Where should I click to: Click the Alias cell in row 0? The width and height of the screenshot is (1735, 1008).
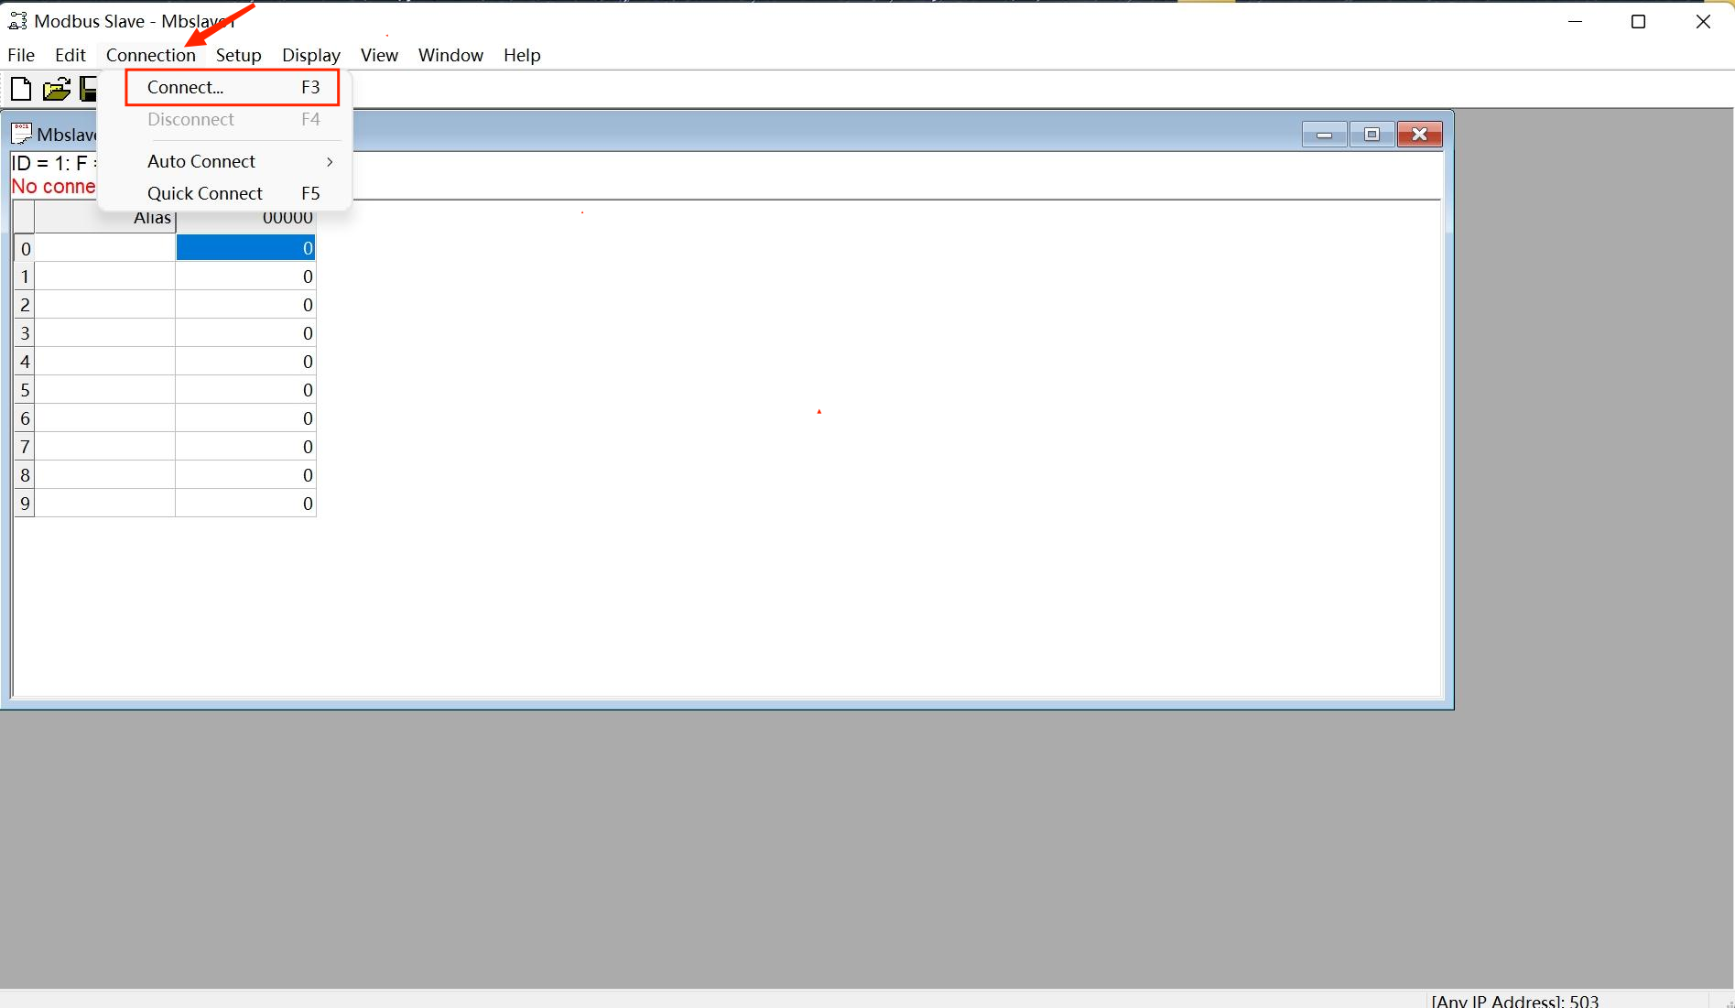105,248
